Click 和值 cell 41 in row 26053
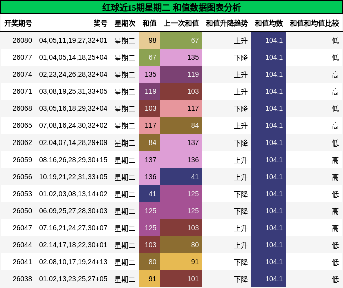The image size is (343, 288). (x=149, y=194)
